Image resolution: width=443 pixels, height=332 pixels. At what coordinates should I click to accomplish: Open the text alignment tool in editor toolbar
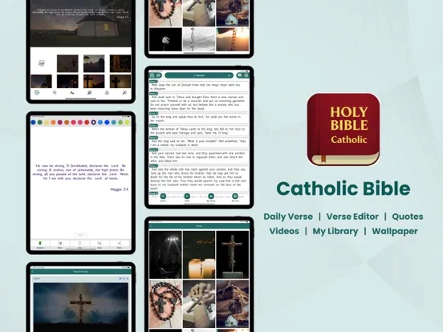coord(55,92)
